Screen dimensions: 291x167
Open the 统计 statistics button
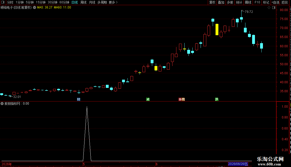(239, 2)
